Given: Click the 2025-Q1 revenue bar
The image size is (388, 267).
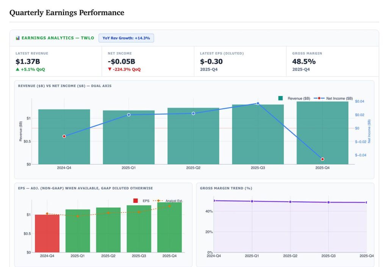Looking at the screenshot, I should [129, 137].
